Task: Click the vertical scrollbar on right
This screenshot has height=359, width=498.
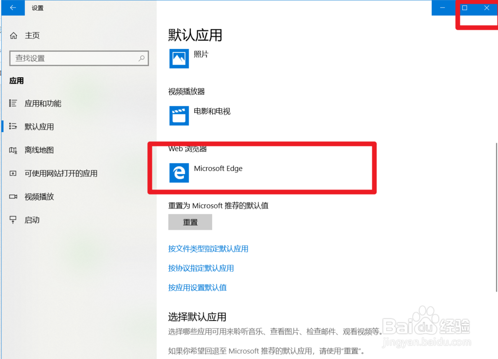Action: pos(497,217)
